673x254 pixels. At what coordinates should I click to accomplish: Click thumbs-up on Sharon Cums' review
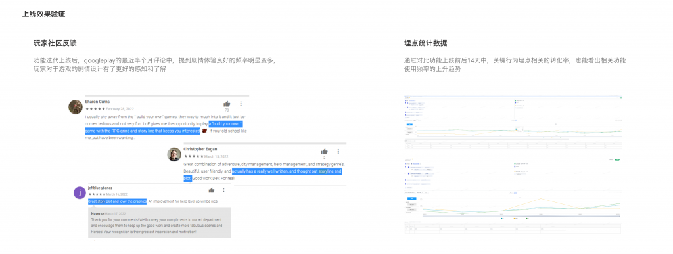click(x=227, y=104)
